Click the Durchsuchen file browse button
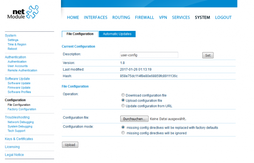The image size is (254, 163). [x=134, y=119]
